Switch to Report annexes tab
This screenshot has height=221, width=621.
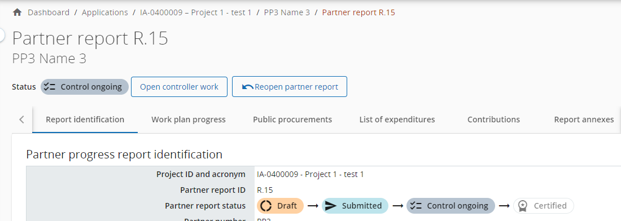point(584,120)
